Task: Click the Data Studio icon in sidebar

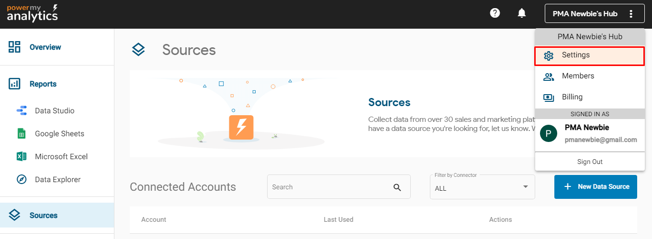Action: pyautogui.click(x=22, y=111)
